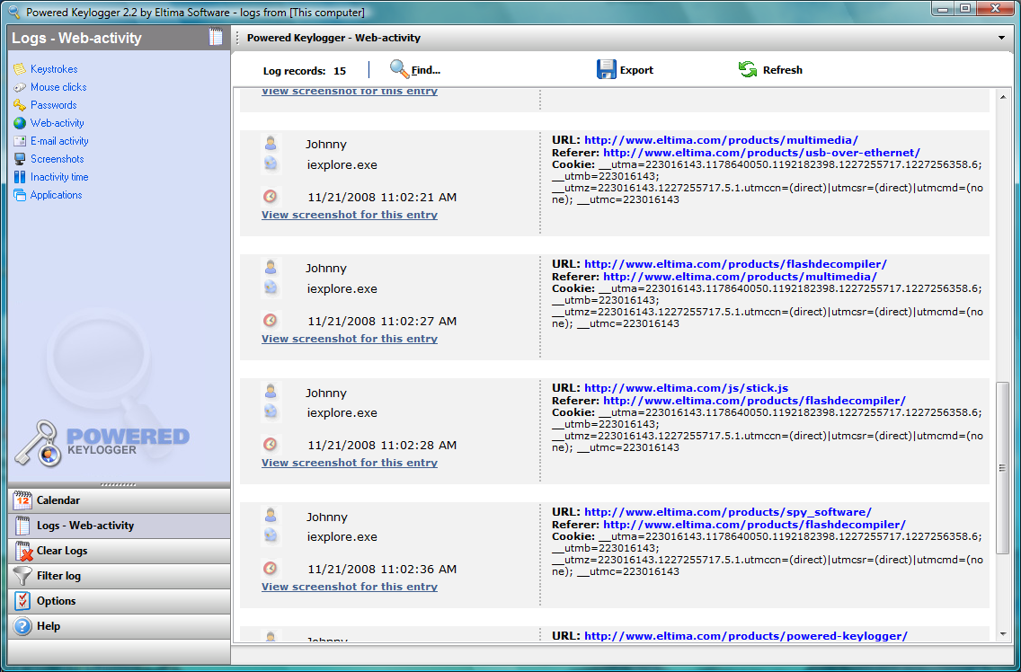This screenshot has height=672, width=1021.
Task: Open URL link products/powered-keylogger/
Action: click(x=746, y=636)
